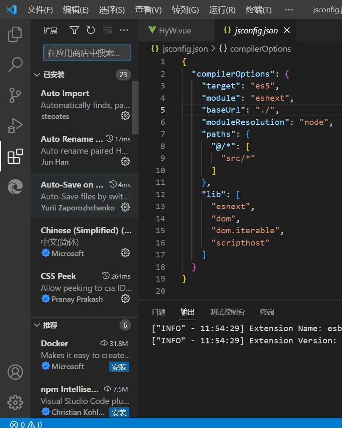
Task: Open extensions panel more actions menu
Action: click(124, 30)
